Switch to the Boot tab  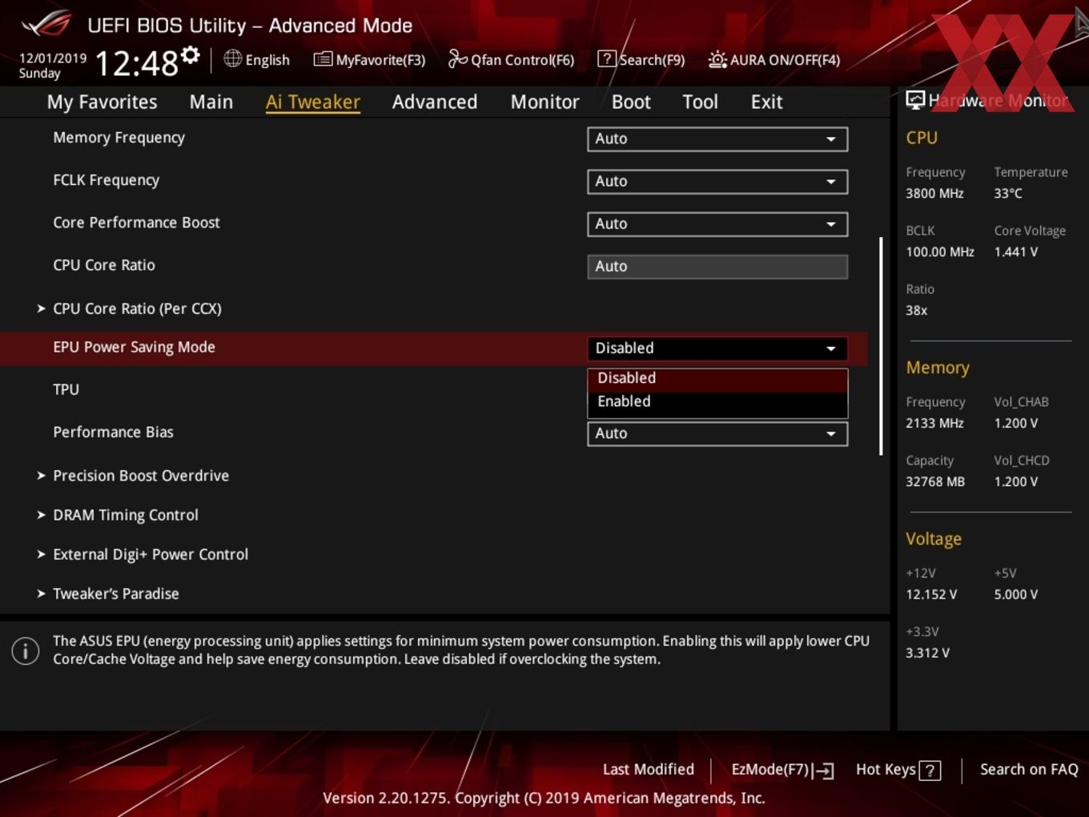(x=631, y=102)
